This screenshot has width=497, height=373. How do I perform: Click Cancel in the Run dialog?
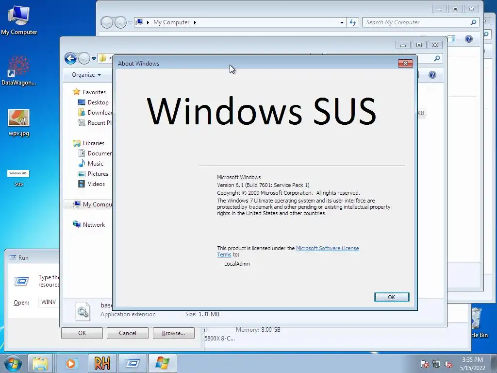point(128,333)
